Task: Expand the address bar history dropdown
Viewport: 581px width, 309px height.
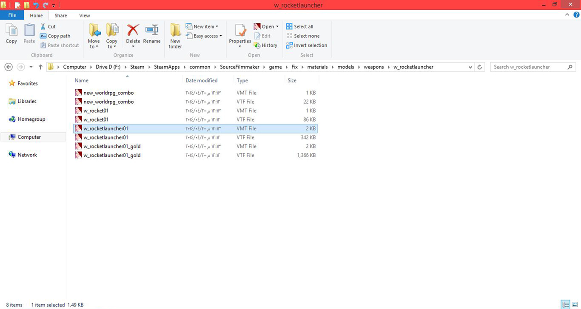Action: coord(470,67)
